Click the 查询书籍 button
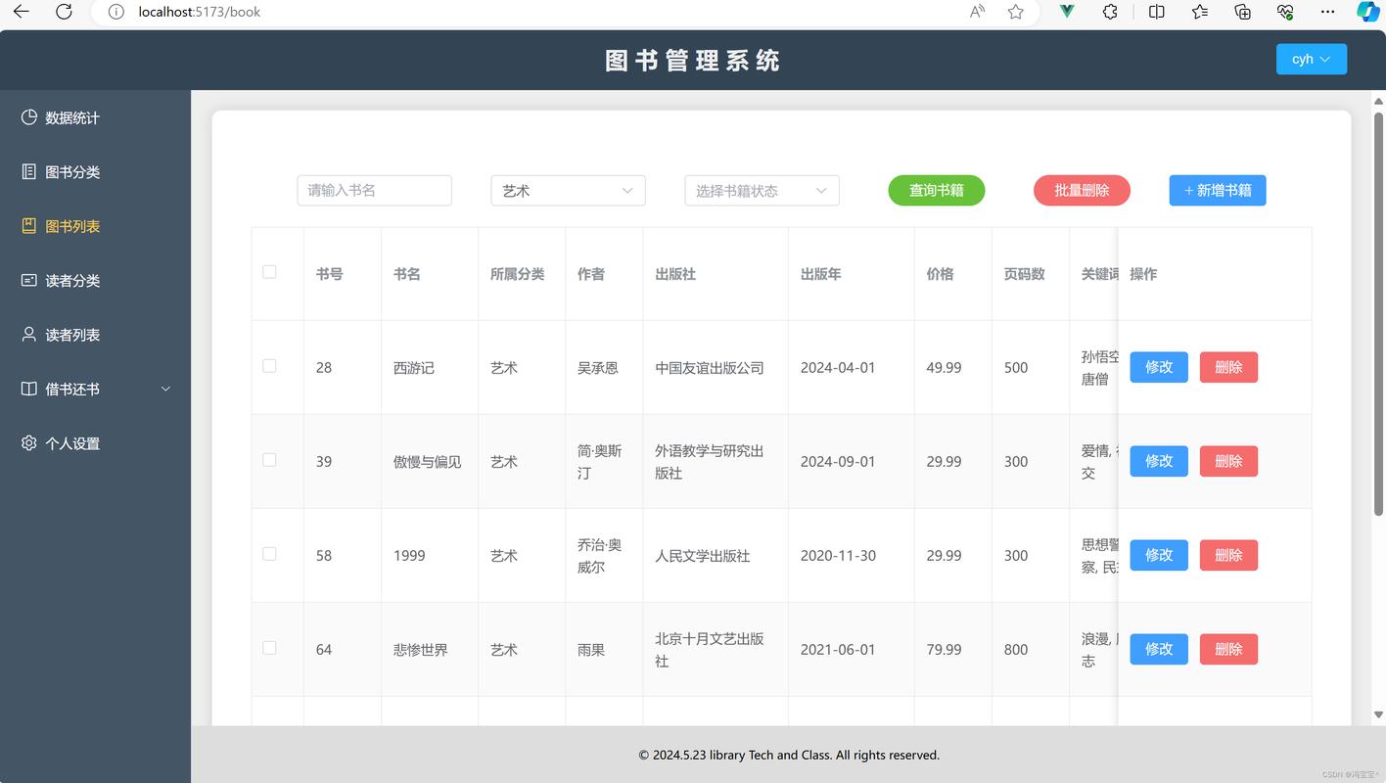Viewport: 1386px width, 783px height. click(936, 190)
